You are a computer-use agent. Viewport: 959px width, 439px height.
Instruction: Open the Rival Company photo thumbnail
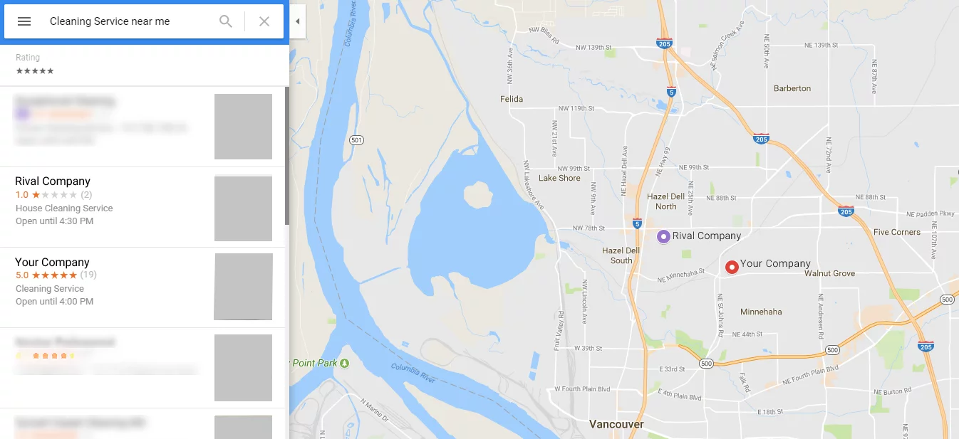(x=244, y=208)
